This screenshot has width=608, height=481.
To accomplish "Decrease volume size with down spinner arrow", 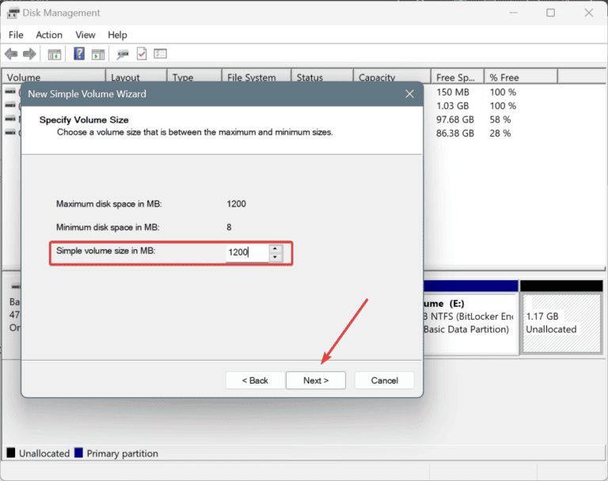I will click(275, 257).
